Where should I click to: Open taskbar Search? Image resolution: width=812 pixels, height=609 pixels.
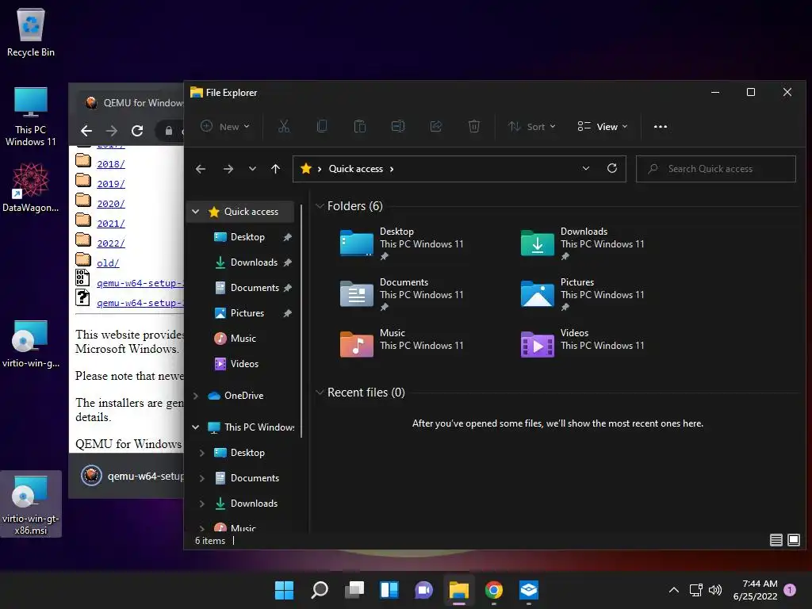(x=319, y=590)
